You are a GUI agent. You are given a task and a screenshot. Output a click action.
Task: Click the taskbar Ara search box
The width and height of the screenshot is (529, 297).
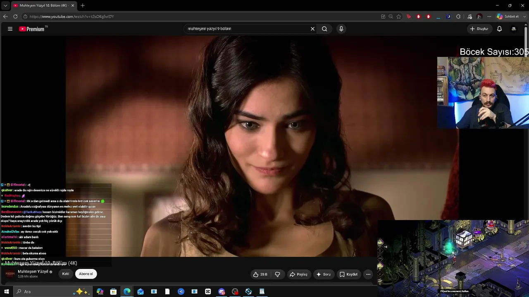coord(52,292)
